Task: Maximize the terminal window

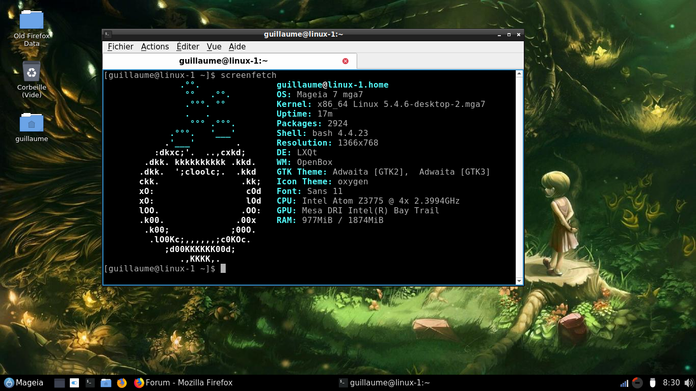Action: (x=509, y=35)
